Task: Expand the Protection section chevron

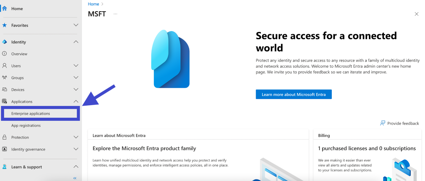Action: (x=76, y=137)
